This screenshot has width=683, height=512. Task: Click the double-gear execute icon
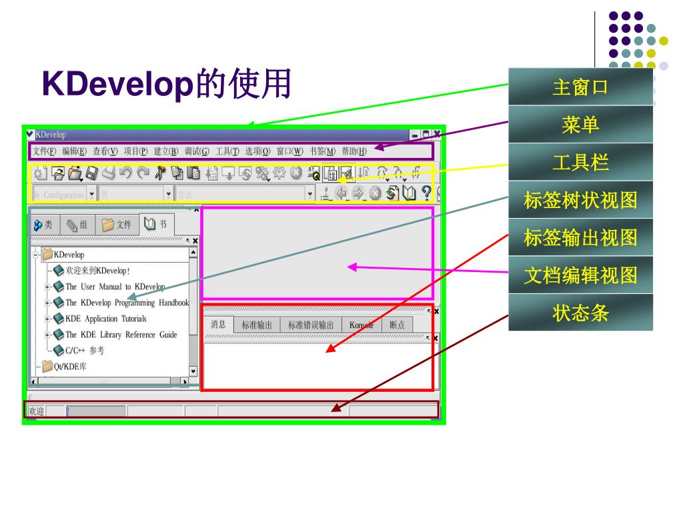(x=262, y=173)
